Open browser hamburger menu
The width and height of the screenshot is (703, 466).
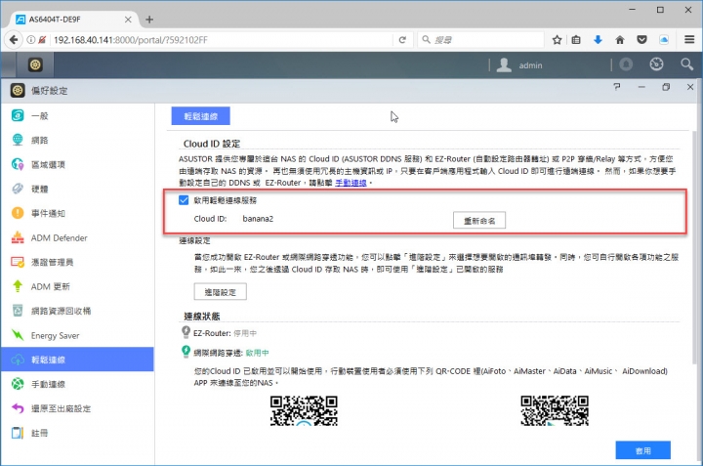coord(689,40)
